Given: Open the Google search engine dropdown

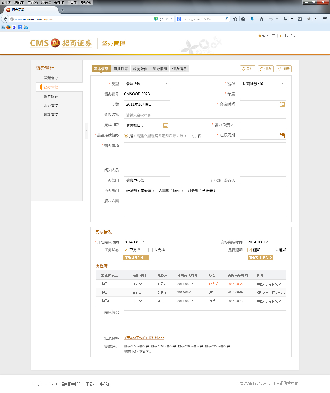Looking at the screenshot, I should 183,19.
